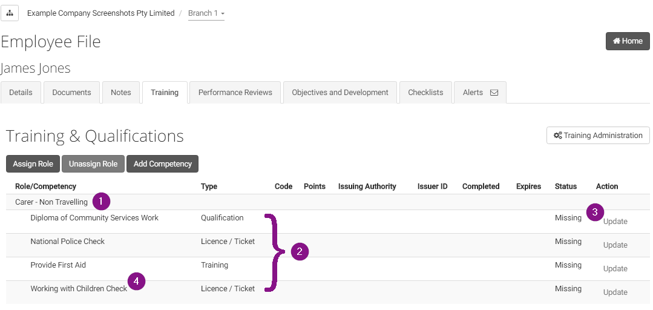Go to Home page
653x310 pixels.
pos(627,41)
